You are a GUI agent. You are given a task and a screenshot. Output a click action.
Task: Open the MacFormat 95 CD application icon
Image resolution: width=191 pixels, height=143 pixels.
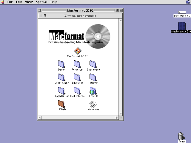78,51
